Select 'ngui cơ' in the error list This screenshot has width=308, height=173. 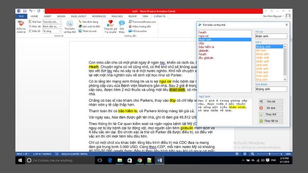(x=225, y=36)
